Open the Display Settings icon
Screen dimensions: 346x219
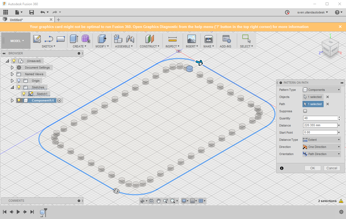(184, 201)
